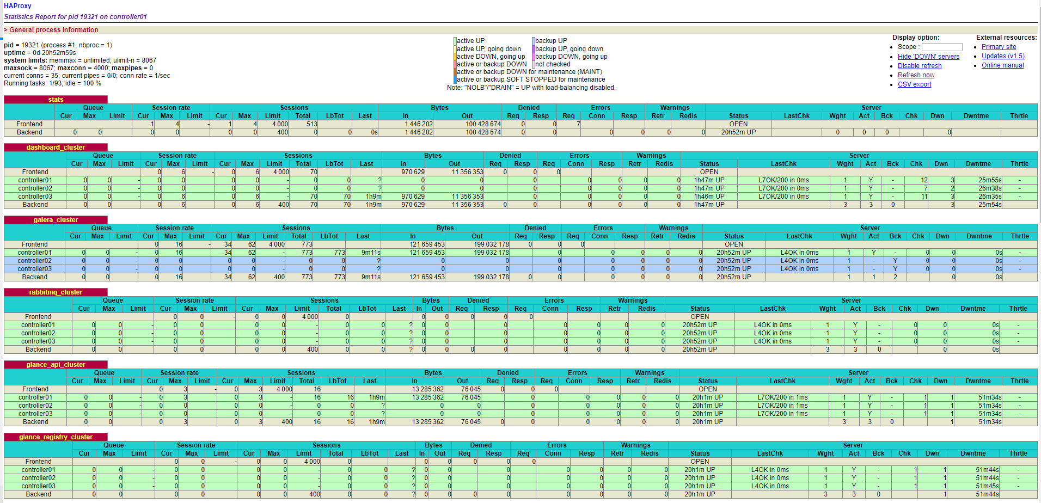1041x503 pixels.
Task: Click 'L4OK in 0ms' for galera controller03
Action: tap(799, 269)
